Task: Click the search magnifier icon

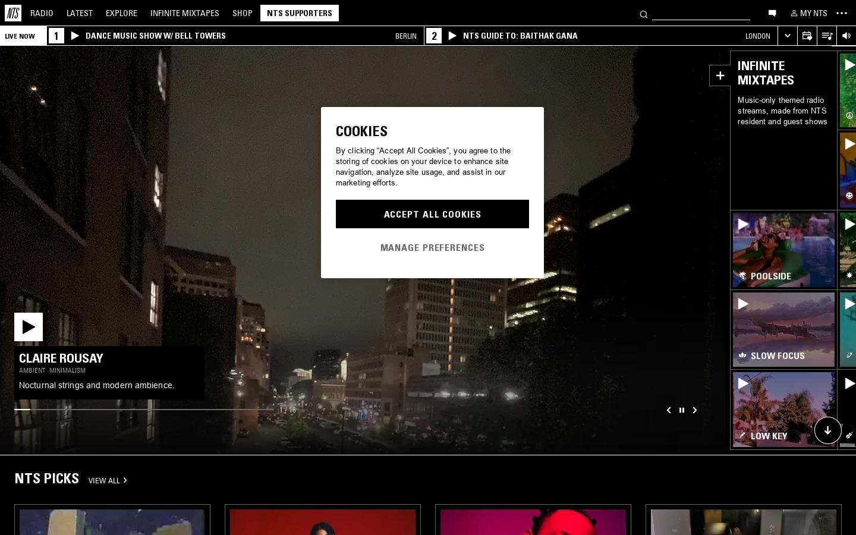Action: click(x=643, y=14)
